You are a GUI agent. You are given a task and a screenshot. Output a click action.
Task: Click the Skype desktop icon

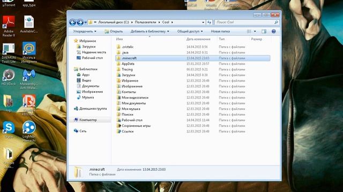(9, 130)
